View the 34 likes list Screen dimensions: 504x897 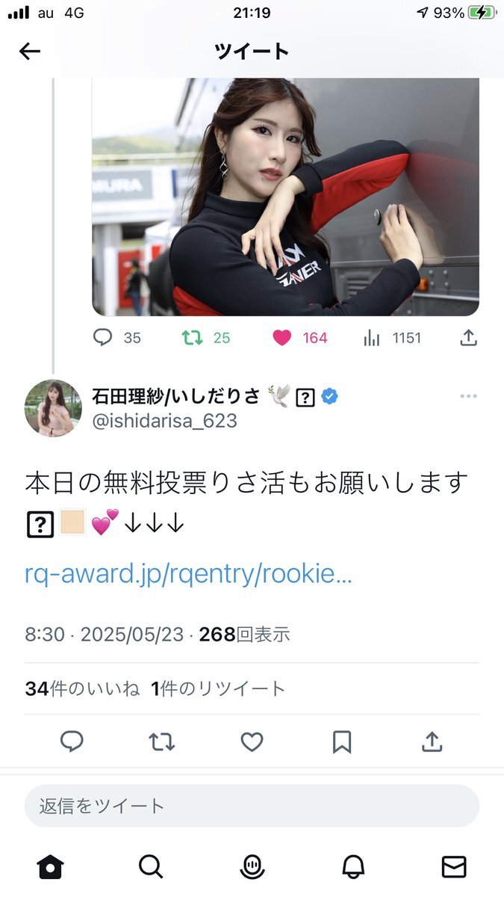point(82,688)
